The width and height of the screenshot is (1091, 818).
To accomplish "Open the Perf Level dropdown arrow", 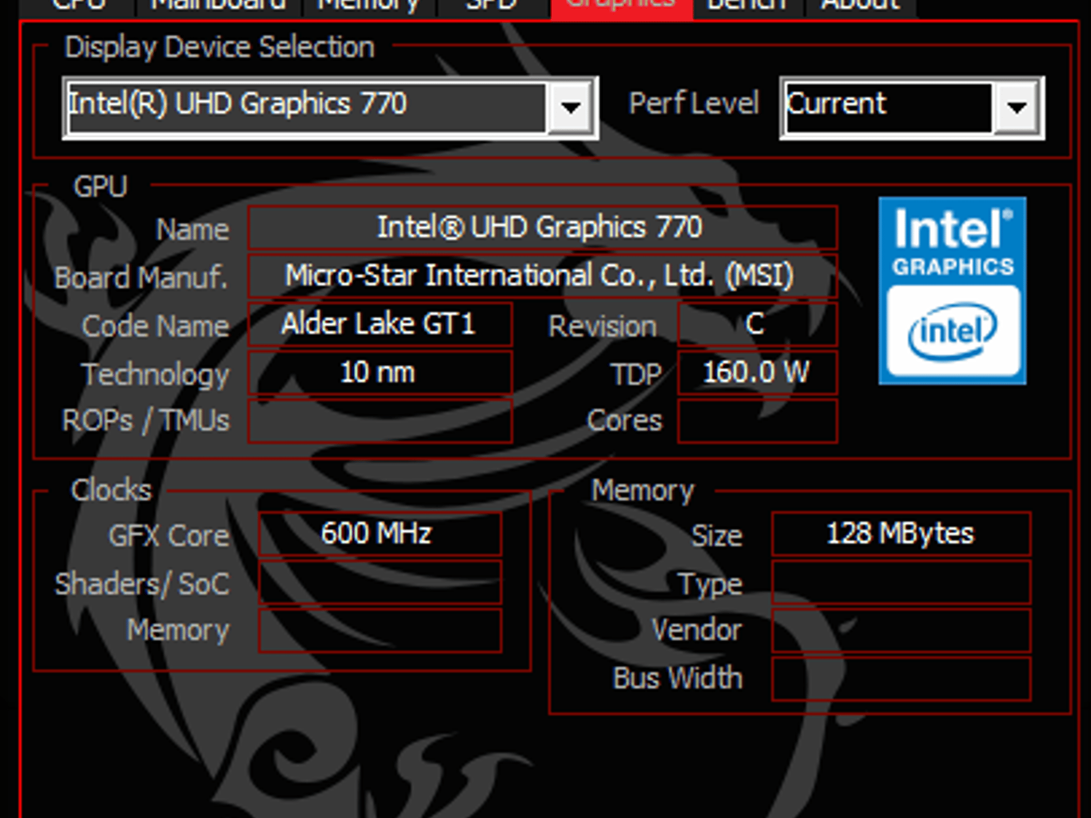I will coord(1016,108).
